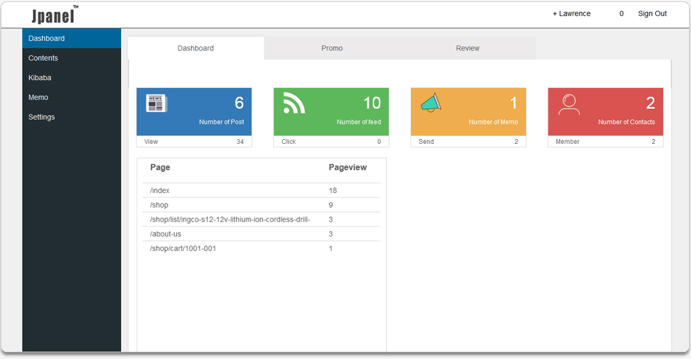691x359 pixels.
Task: Select the ingco cordless drill page row
Action: click(x=261, y=219)
